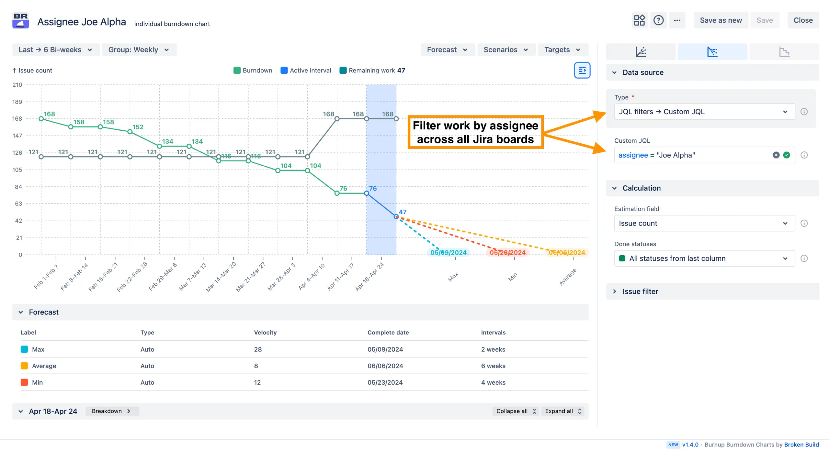
Task: Click the individual burndown chart subtitle
Action: [x=172, y=24]
